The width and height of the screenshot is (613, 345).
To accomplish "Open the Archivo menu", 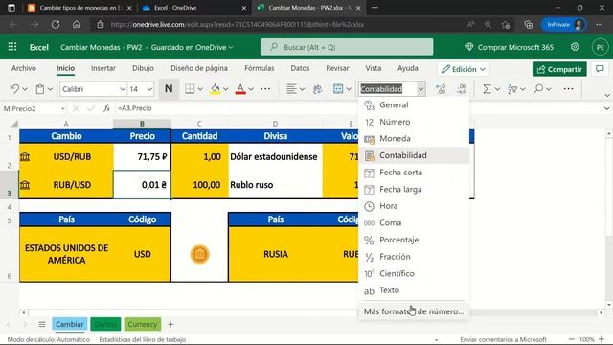I will 23,68.
